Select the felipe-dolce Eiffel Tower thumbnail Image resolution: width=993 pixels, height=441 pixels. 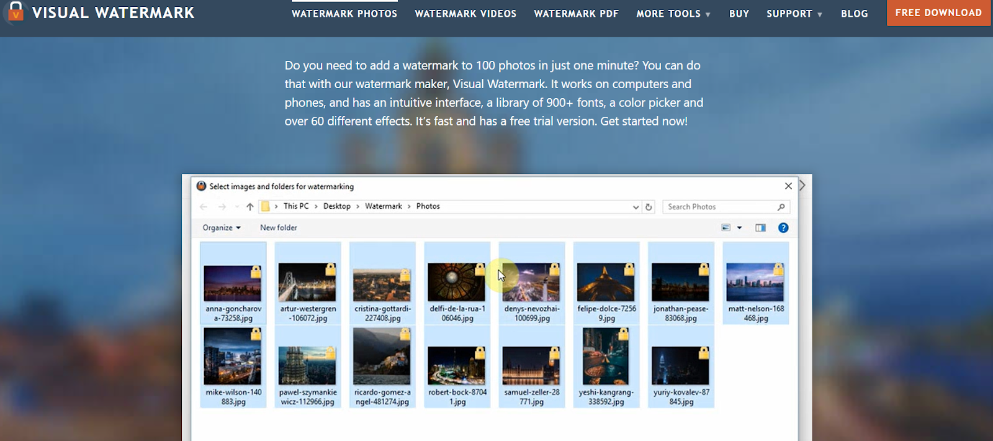(x=606, y=283)
